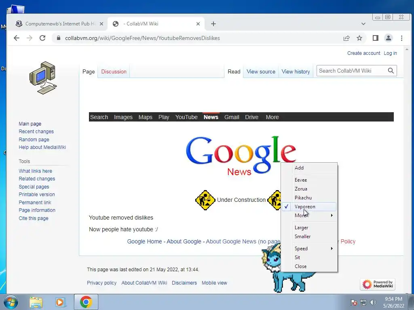414x310 pixels.
Task: Select the checked Vaporeon menu entry
Action: pyautogui.click(x=309, y=207)
